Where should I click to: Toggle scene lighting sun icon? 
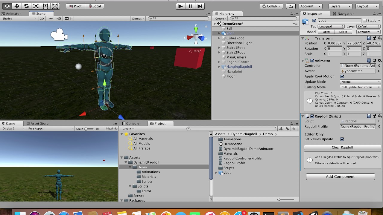(51, 19)
